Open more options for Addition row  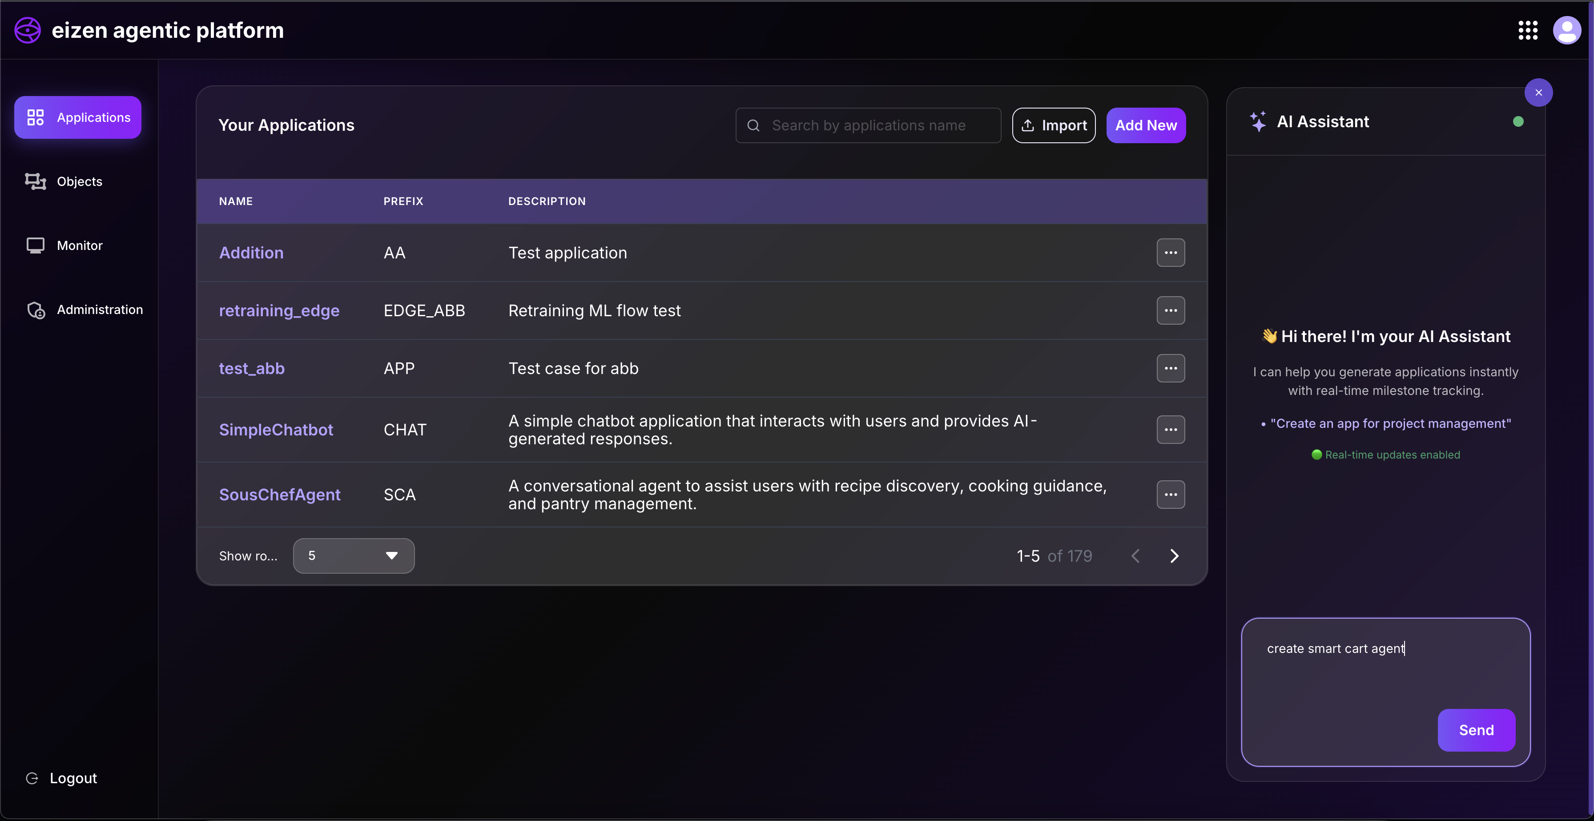1170,253
